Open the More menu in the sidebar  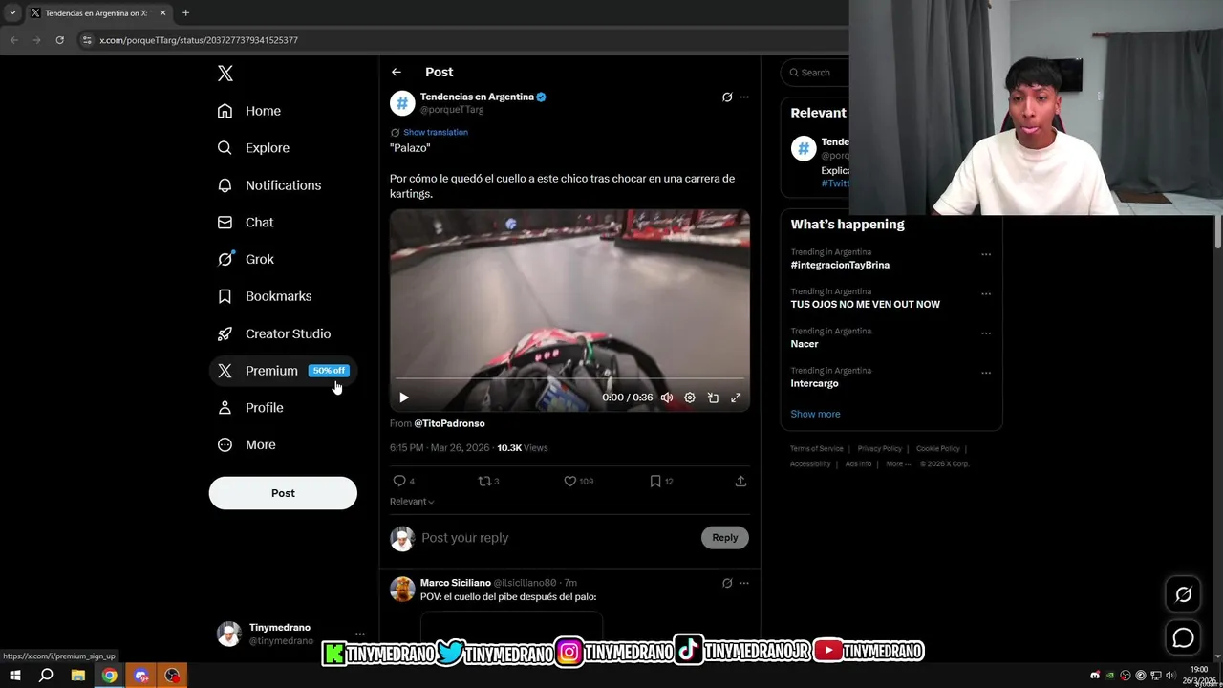[247, 444]
